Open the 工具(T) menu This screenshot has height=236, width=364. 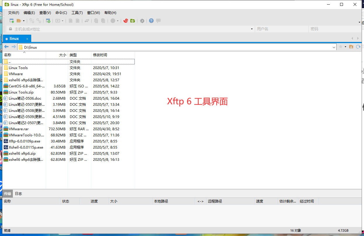pyautogui.click(x=77, y=13)
